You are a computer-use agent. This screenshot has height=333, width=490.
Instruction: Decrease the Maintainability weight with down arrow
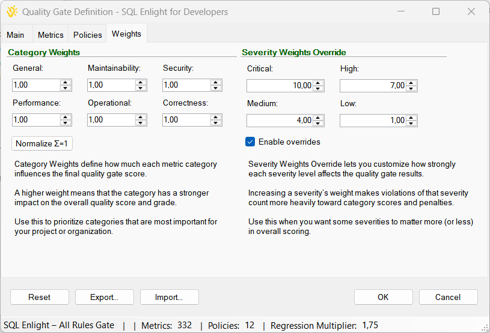(141, 88)
